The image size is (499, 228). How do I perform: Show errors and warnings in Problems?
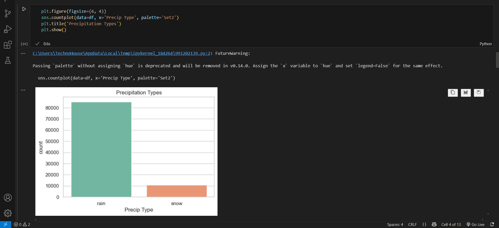pos(22,225)
